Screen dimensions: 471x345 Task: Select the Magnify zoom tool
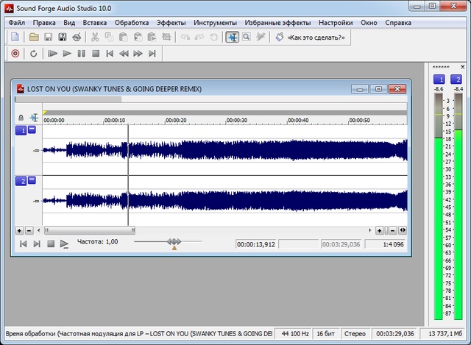pos(247,36)
